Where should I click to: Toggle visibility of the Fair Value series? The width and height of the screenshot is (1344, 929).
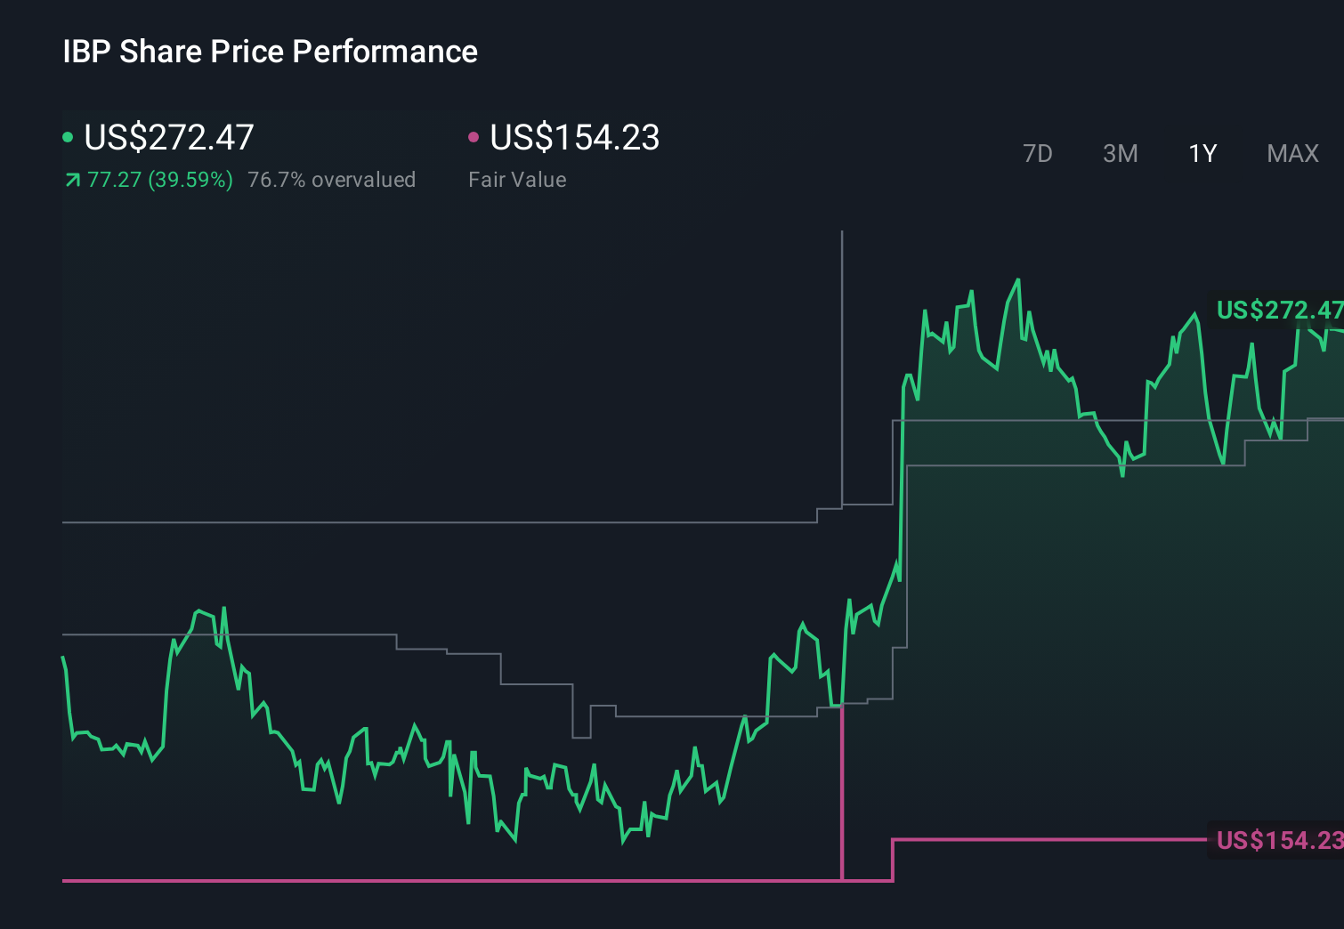[474, 138]
